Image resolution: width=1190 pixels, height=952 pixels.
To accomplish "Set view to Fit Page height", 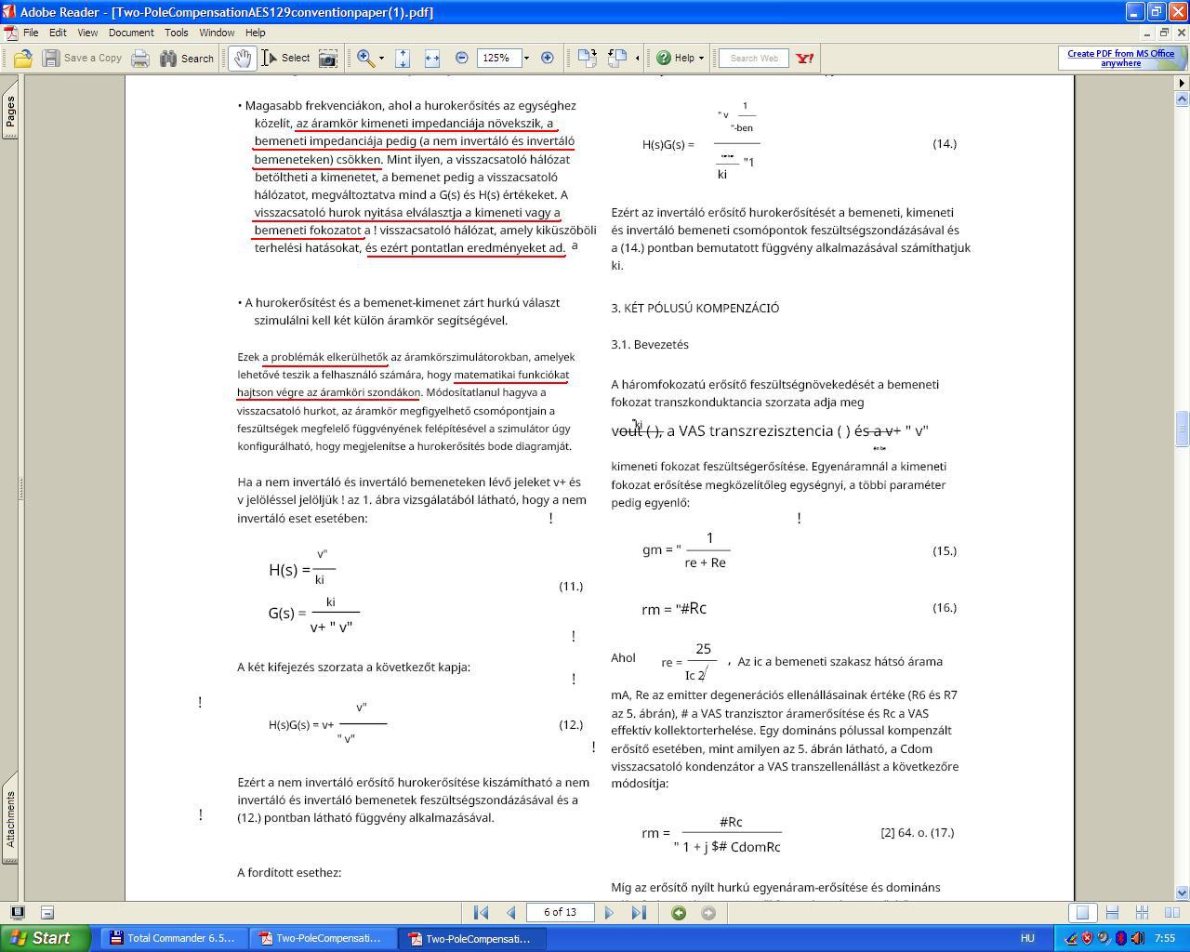I will (x=403, y=58).
